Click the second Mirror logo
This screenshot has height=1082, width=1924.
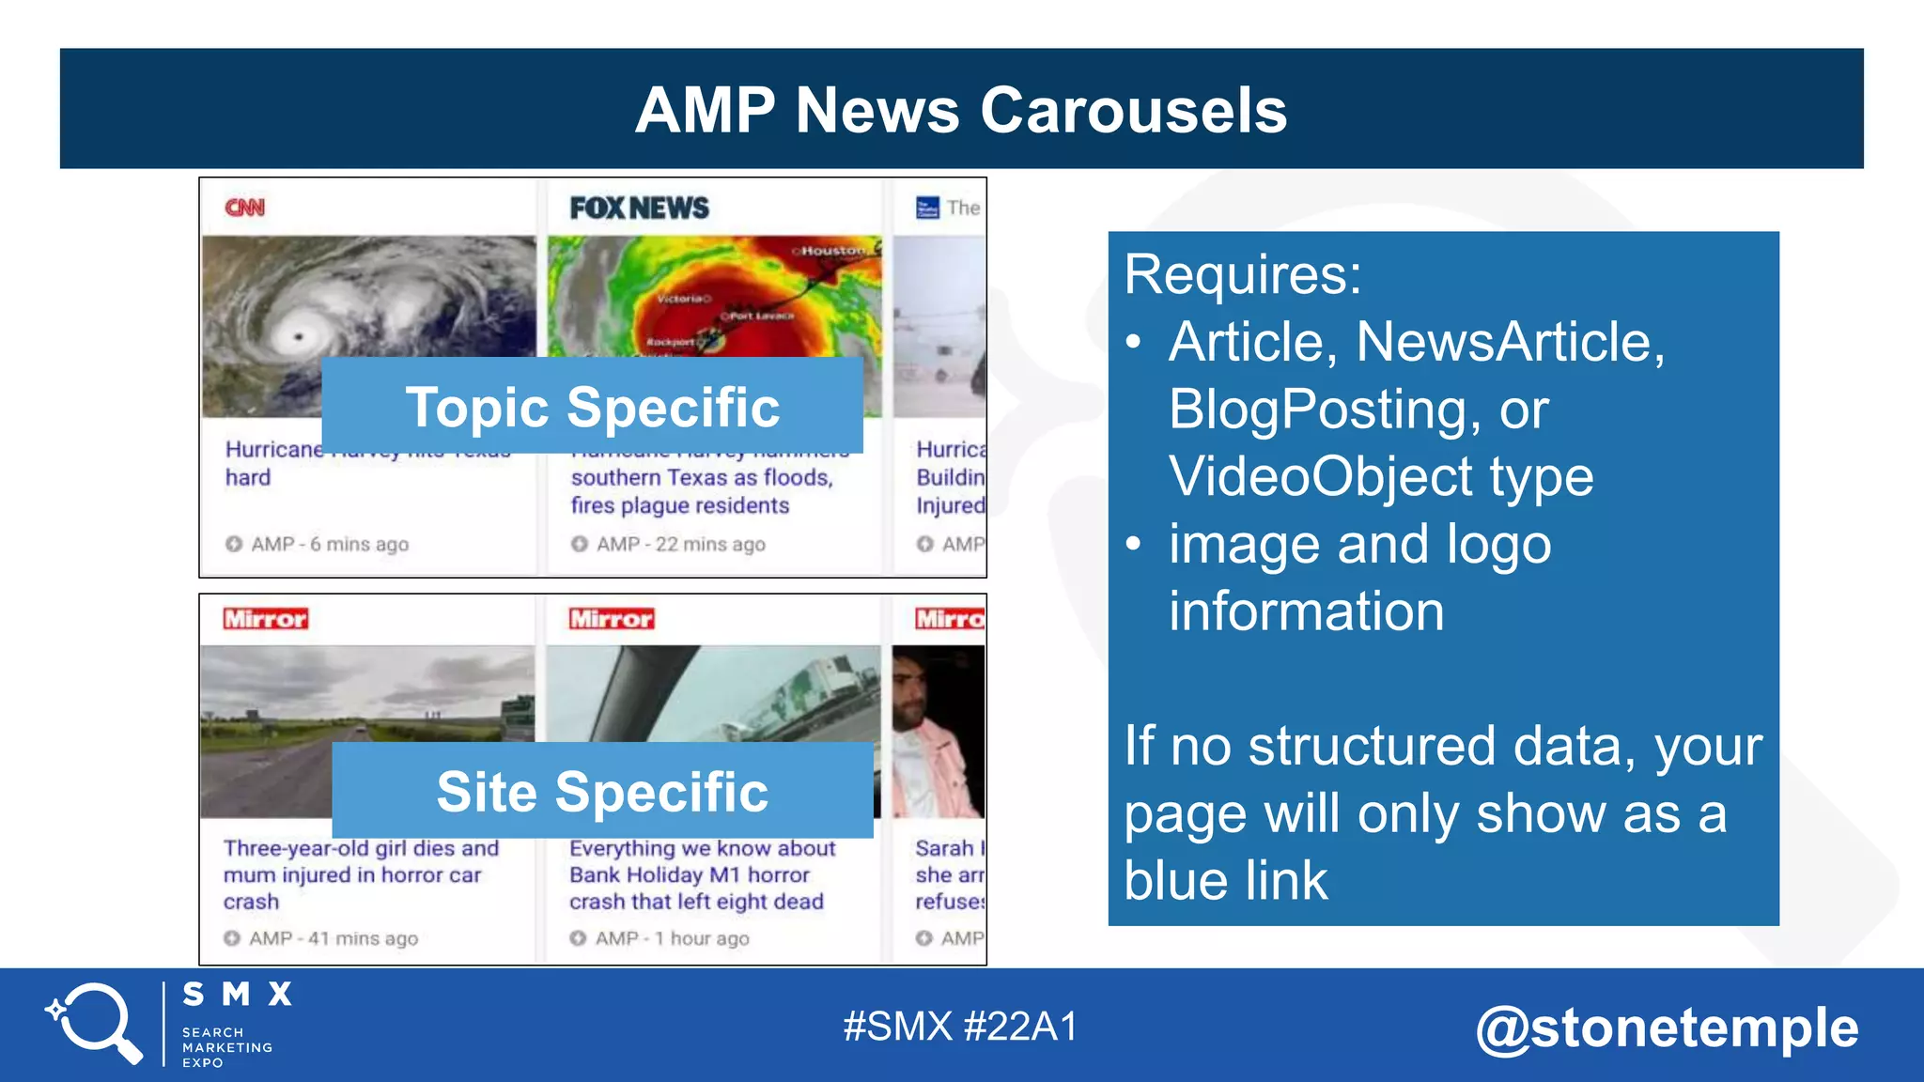(x=612, y=619)
